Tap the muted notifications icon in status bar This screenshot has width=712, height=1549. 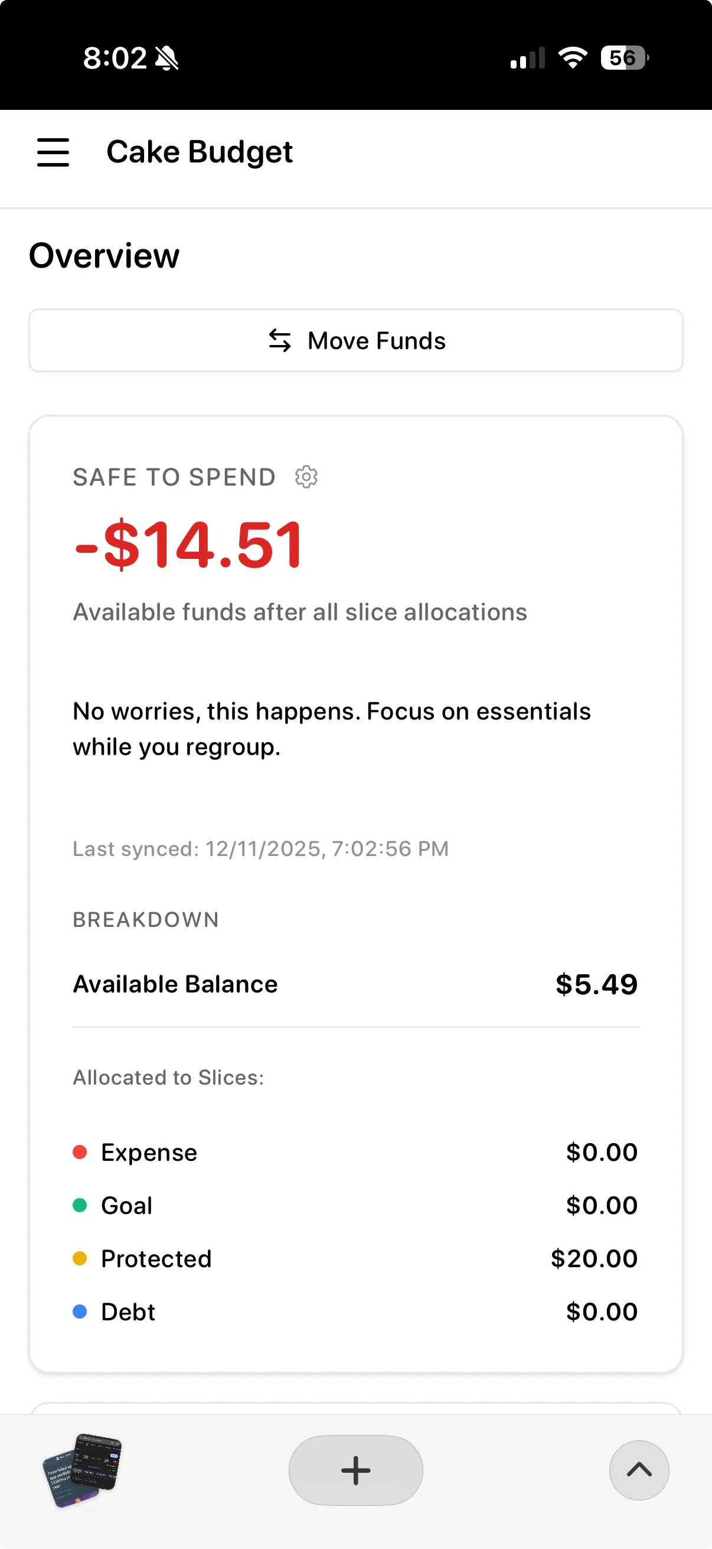coord(167,58)
